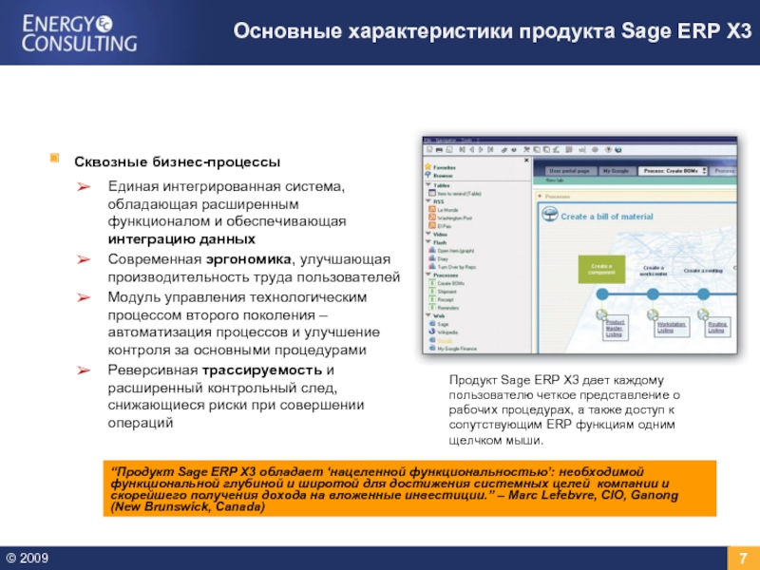
Task: Click the © 2009 footer text
Action: point(27,559)
